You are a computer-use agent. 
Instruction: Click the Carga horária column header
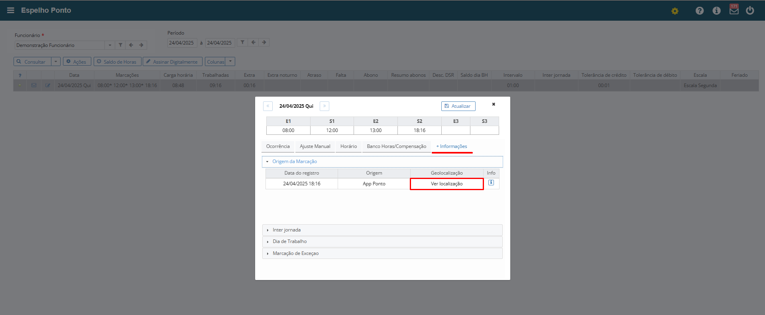[178, 75]
